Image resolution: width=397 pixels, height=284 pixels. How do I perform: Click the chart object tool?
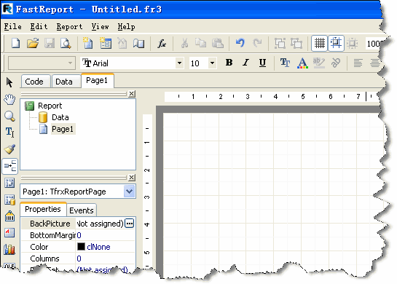[9, 250]
